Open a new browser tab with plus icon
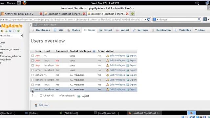 tap(133, 14)
